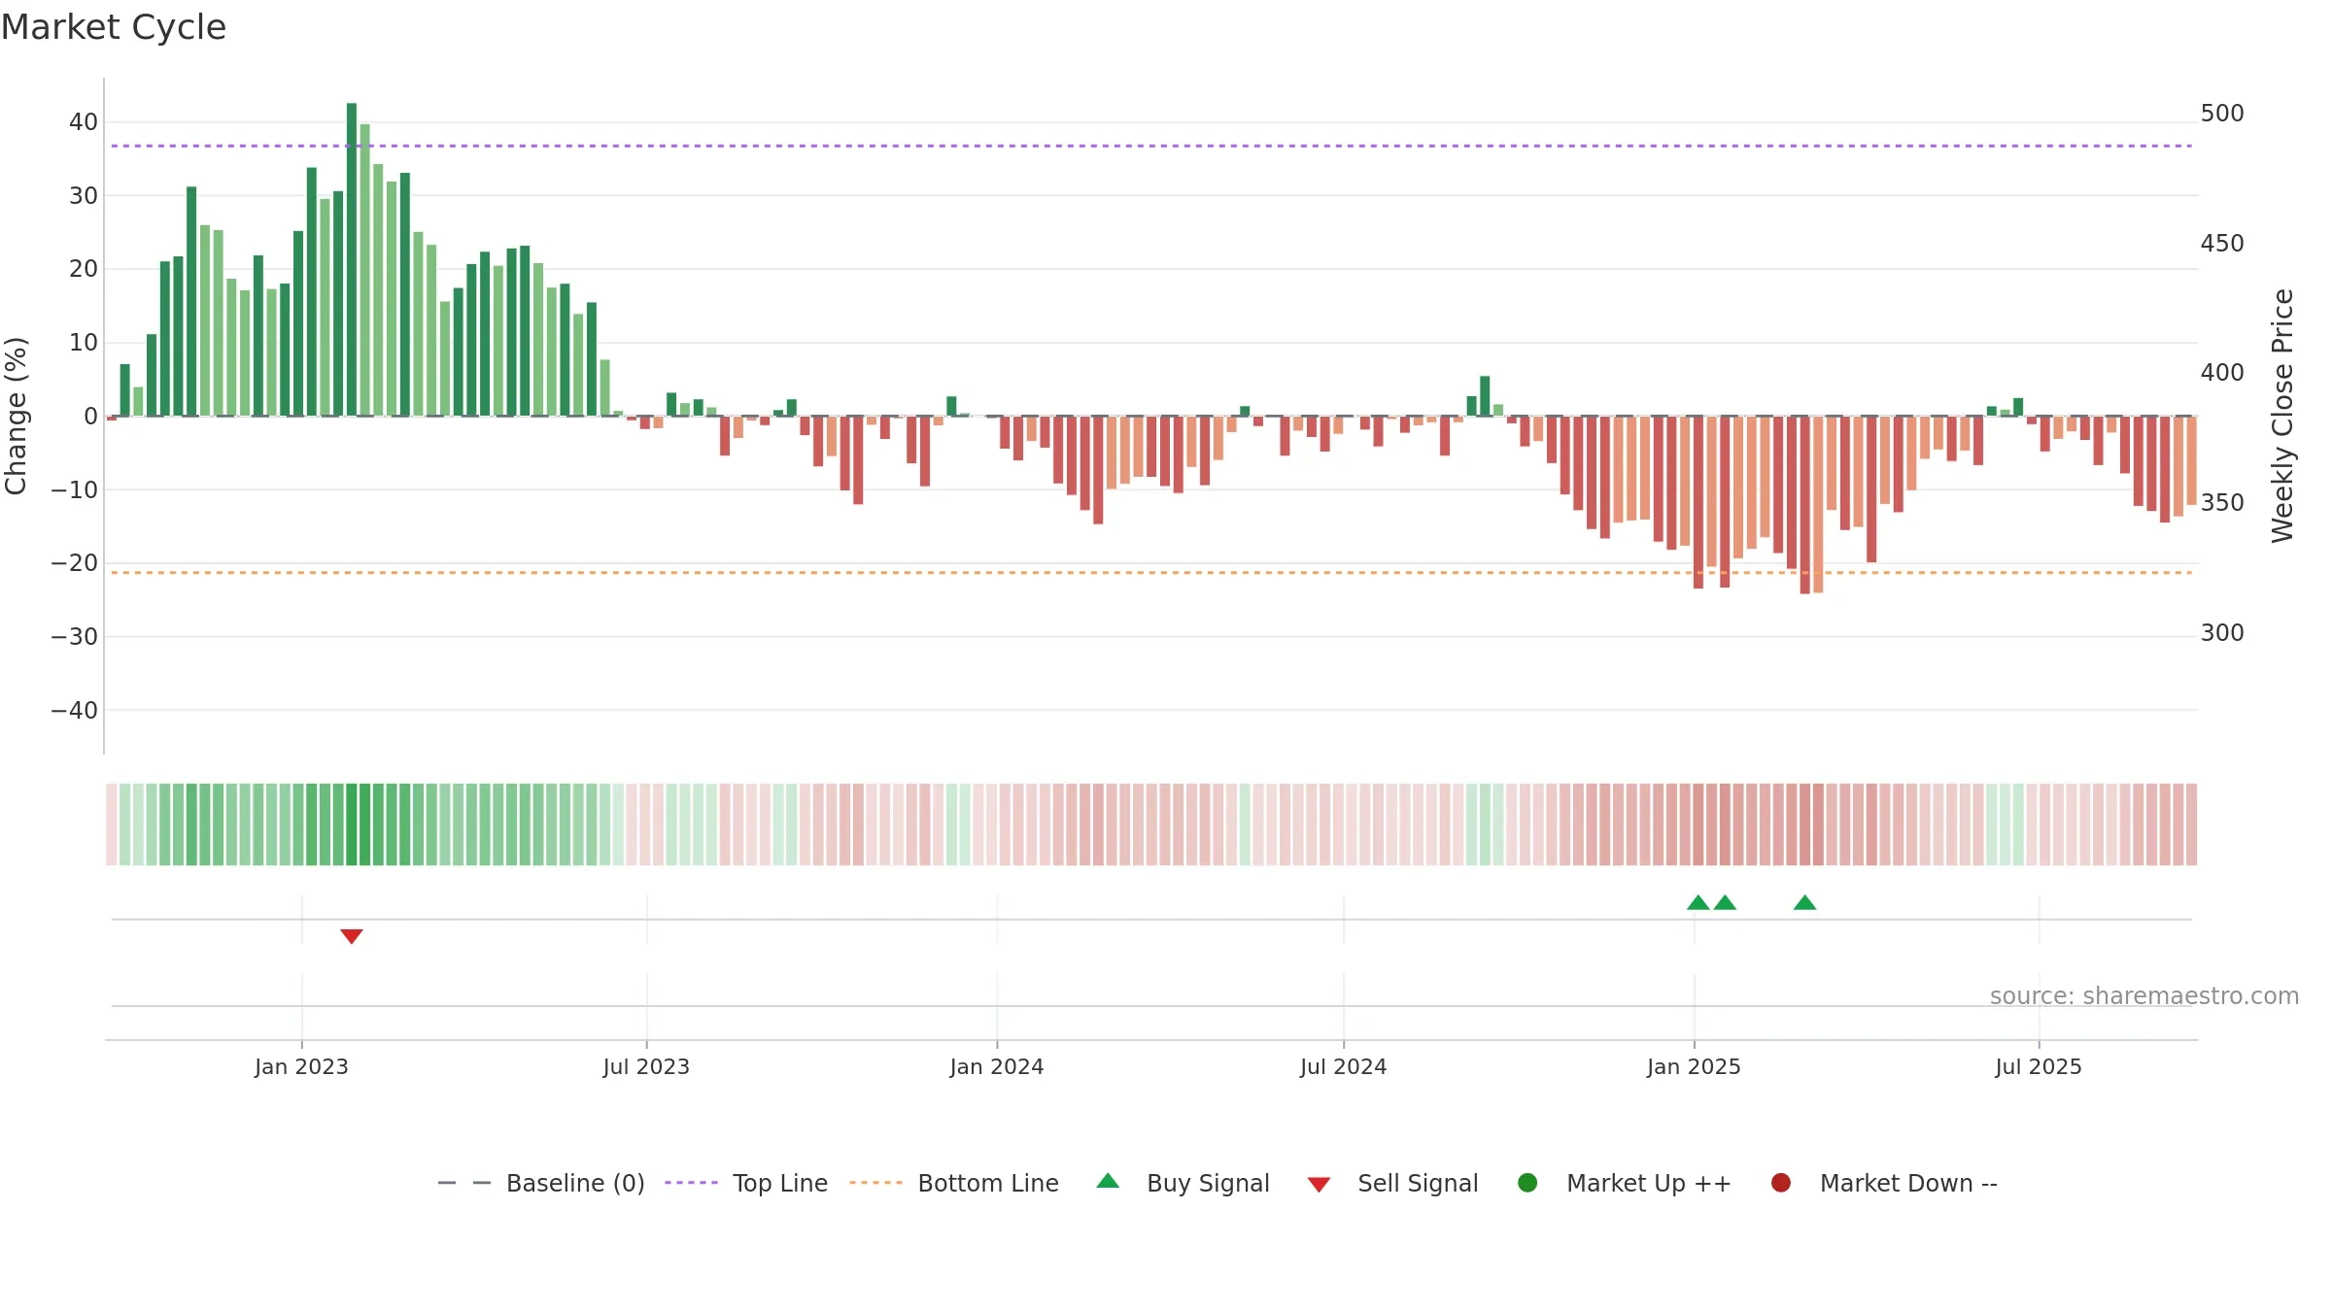Click the Jul 2024 x-axis label
2332x1311 pixels.
tap(1344, 1066)
